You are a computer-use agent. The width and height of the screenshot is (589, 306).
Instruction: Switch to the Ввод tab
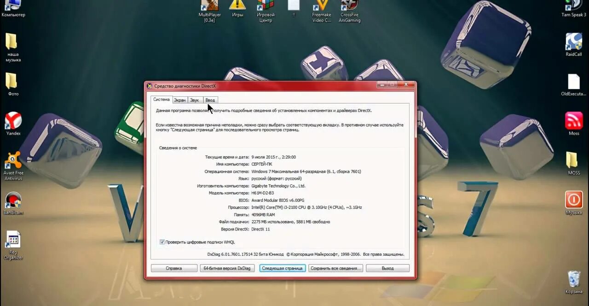210,100
